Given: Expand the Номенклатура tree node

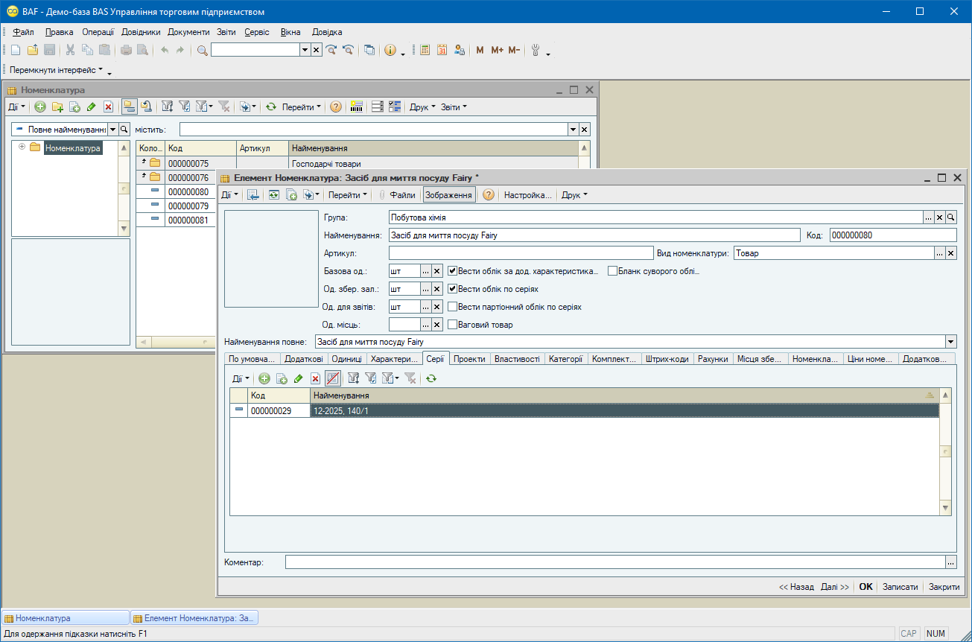Looking at the screenshot, I should coord(22,147).
